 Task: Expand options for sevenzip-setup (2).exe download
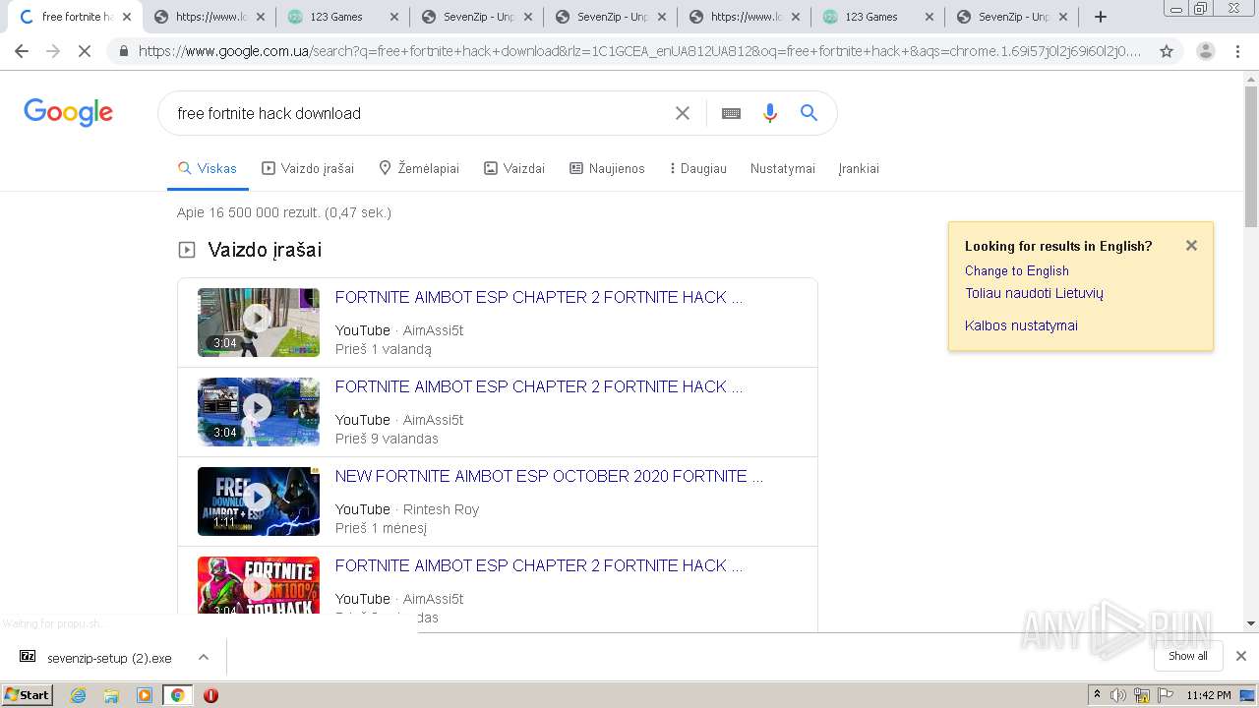tap(204, 657)
